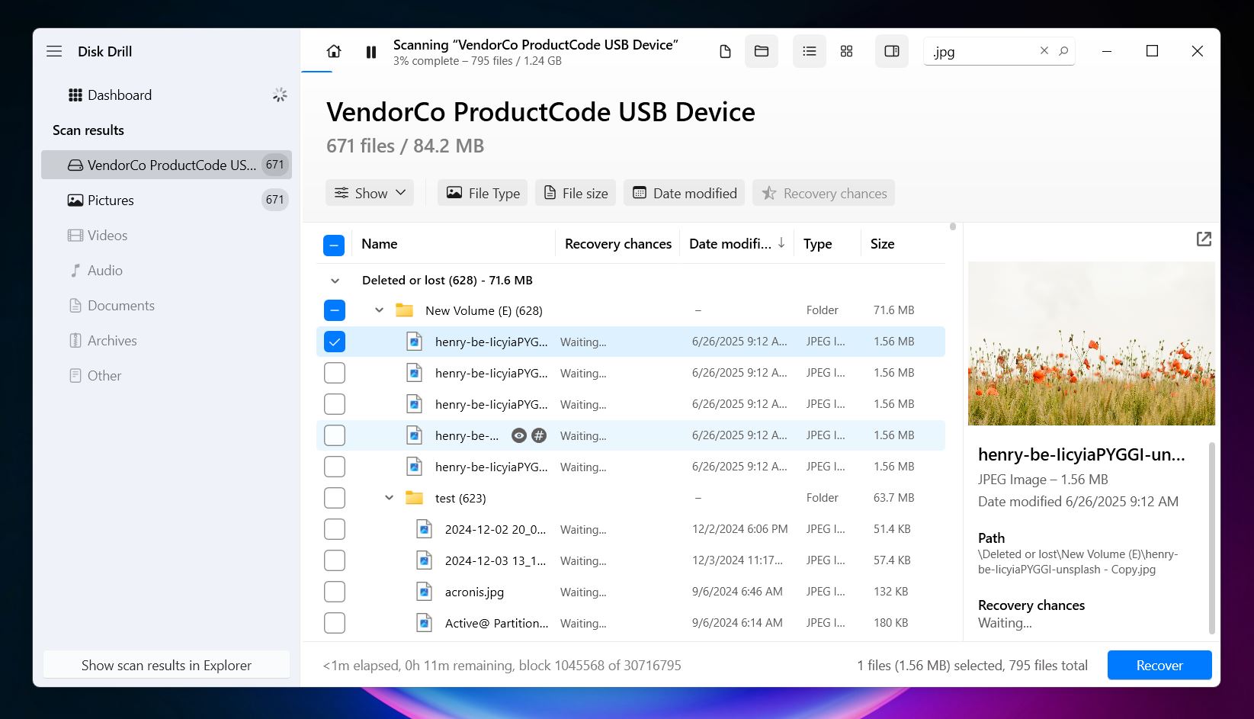1254x719 pixels.
Task: Uncheck the selected first henry-be file
Action: pyautogui.click(x=335, y=342)
